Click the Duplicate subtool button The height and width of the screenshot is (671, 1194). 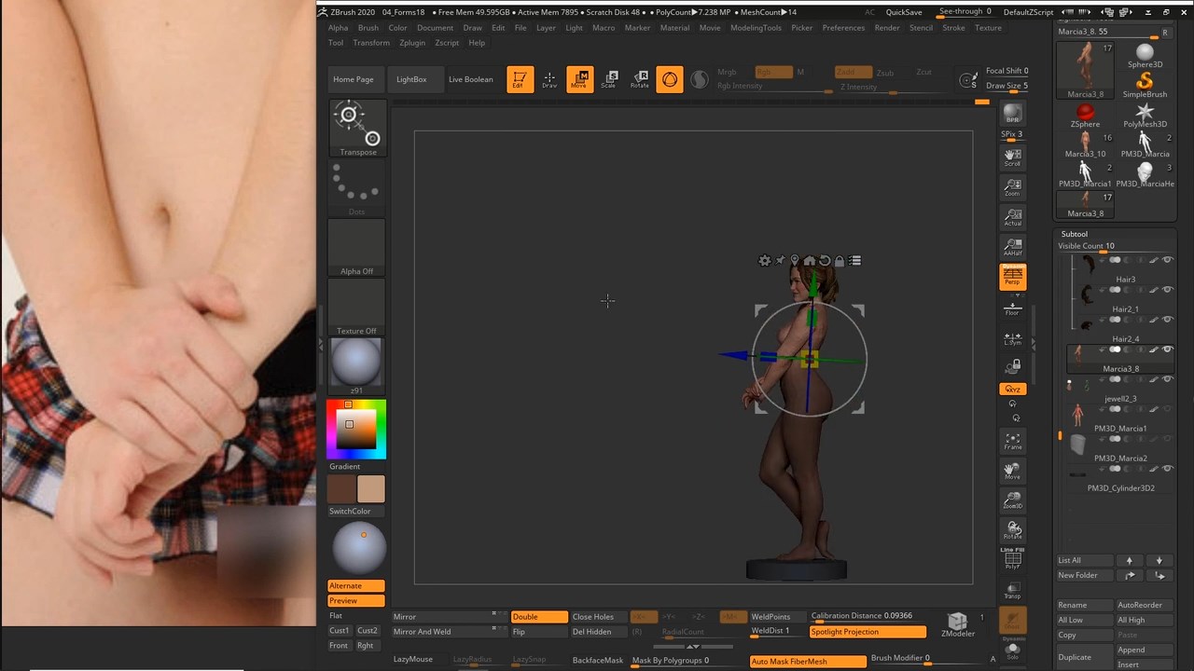1075,657
